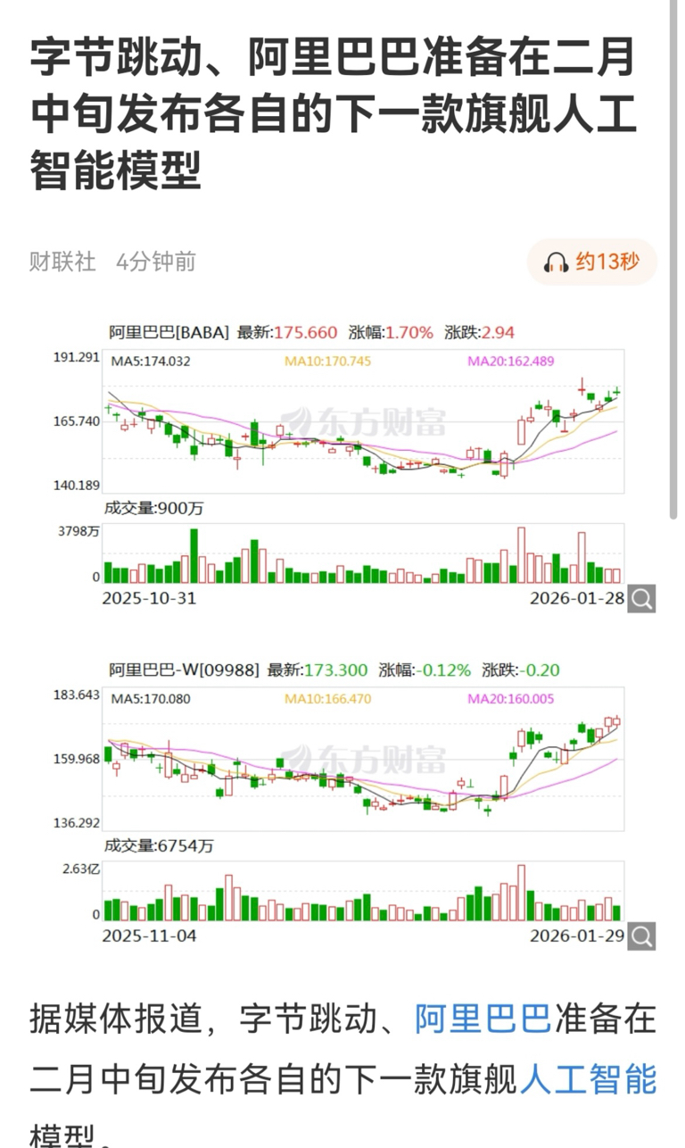Tap the 191.291 price axis label
This screenshot has height=1148, width=685.
(x=77, y=357)
